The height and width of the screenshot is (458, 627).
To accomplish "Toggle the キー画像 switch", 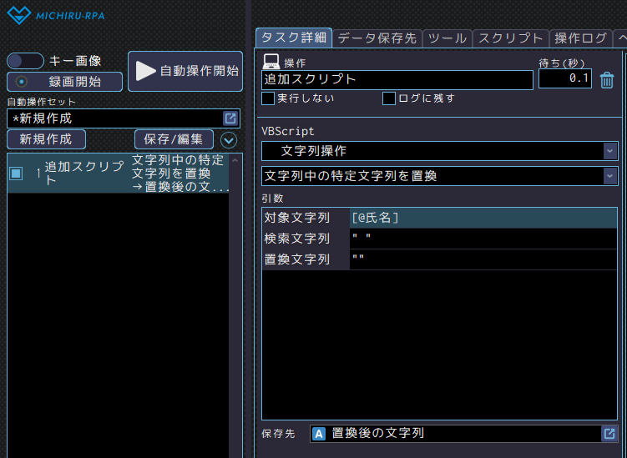I will pos(25,61).
